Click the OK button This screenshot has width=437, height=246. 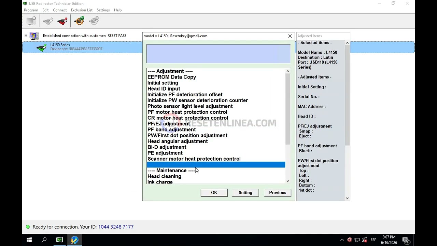pyautogui.click(x=214, y=193)
